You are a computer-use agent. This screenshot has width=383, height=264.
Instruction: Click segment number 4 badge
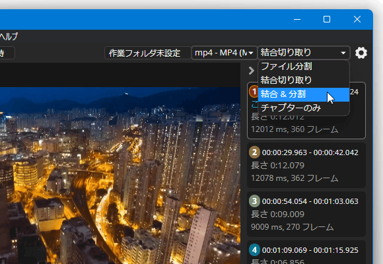tap(254, 250)
